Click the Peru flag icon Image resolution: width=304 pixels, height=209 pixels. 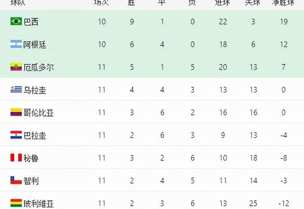16,158
